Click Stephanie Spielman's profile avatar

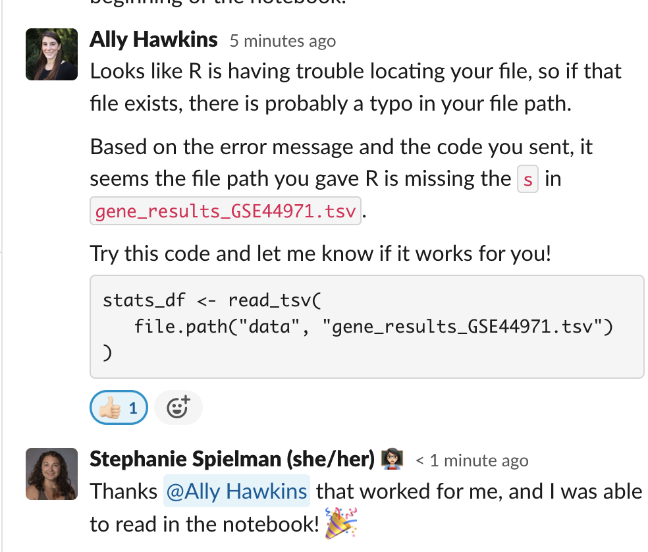pos(51,474)
